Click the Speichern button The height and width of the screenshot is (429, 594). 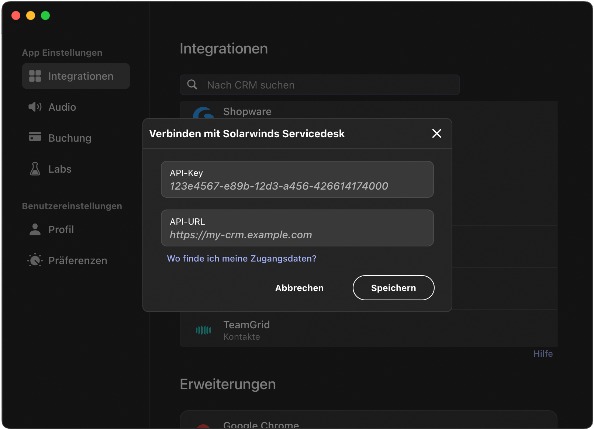(x=393, y=288)
